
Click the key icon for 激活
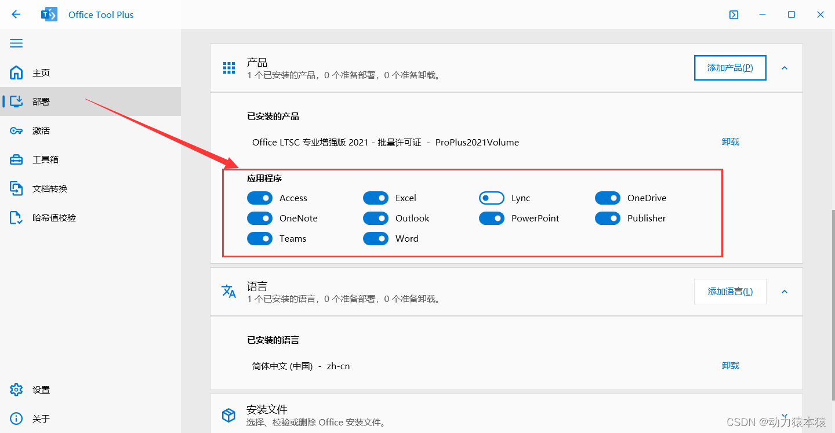16,130
